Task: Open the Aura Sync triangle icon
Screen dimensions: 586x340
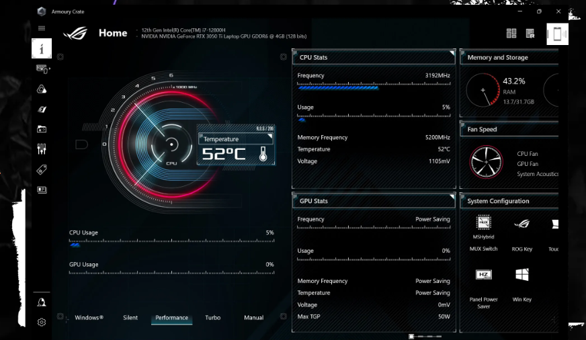Action: (42, 89)
